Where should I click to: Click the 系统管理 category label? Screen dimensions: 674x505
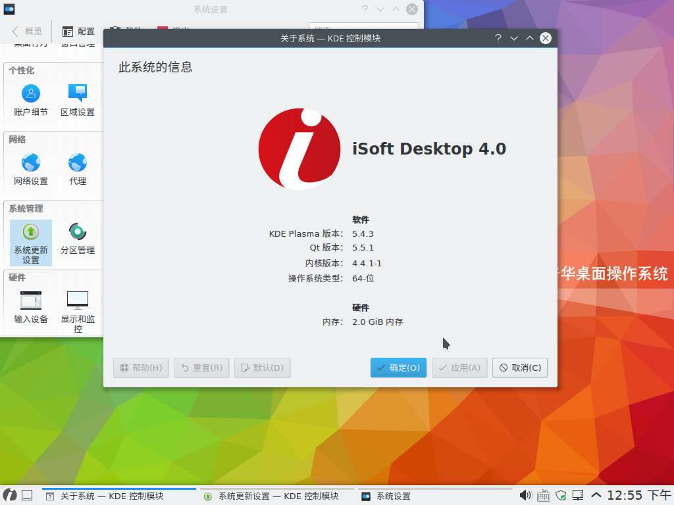click(26, 208)
